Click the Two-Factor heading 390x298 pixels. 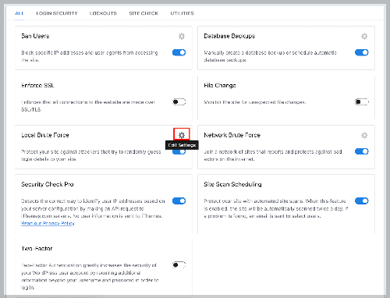click(x=37, y=249)
